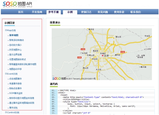Click the 昌平区 label on map

tap(91, 29)
